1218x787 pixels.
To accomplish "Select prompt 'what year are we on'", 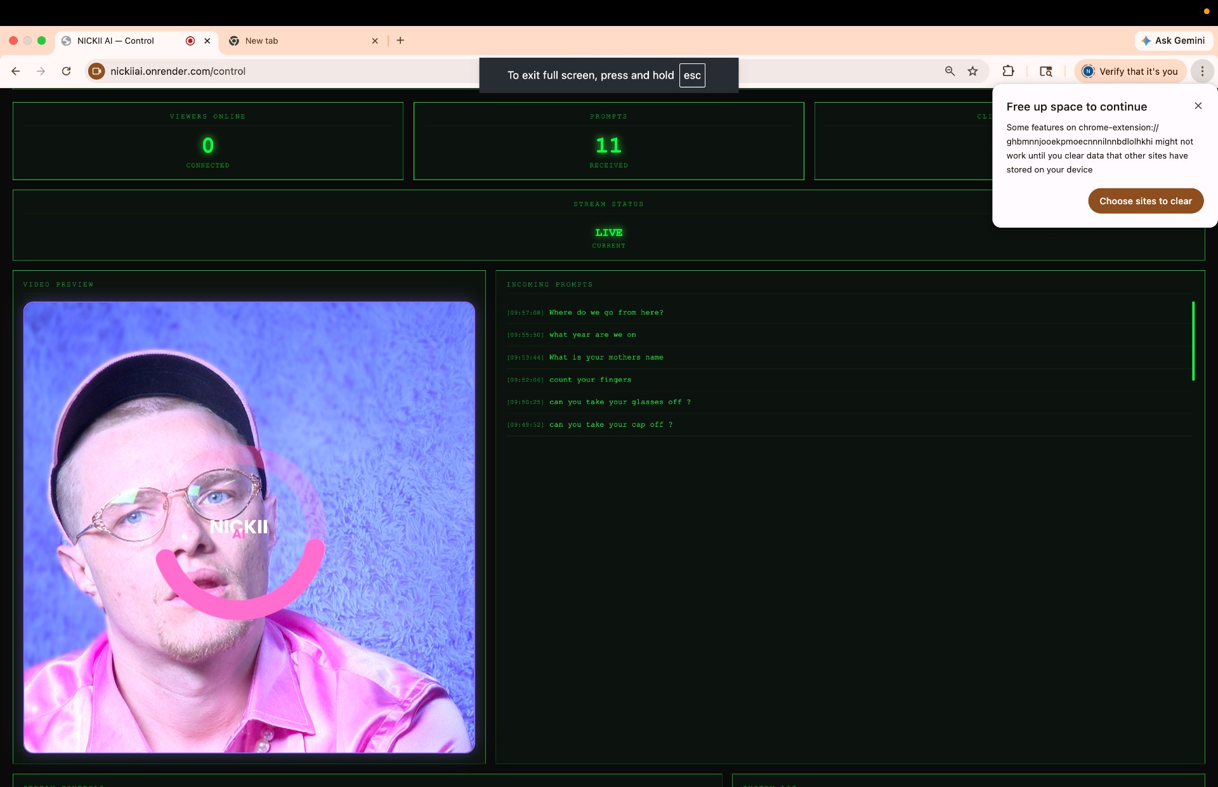I will click(x=593, y=335).
